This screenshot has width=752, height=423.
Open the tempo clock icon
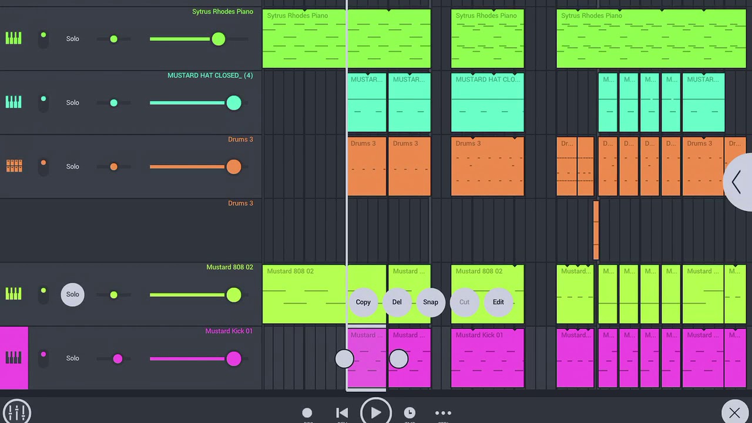(x=409, y=413)
